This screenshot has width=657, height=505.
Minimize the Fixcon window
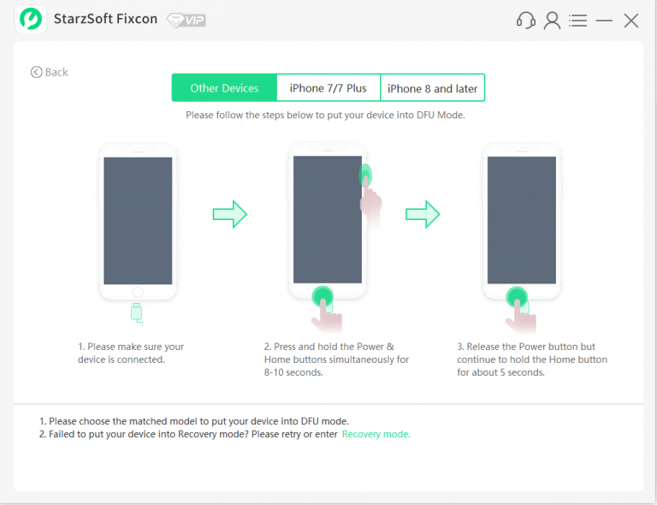tap(604, 21)
